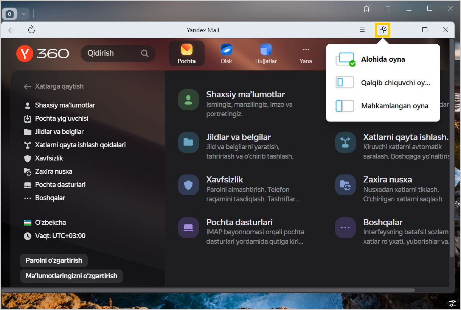Image resolution: width=461 pixels, height=310 pixels.
Task: Open Xavfsizlik in the left sidebar
Action: coord(49,158)
